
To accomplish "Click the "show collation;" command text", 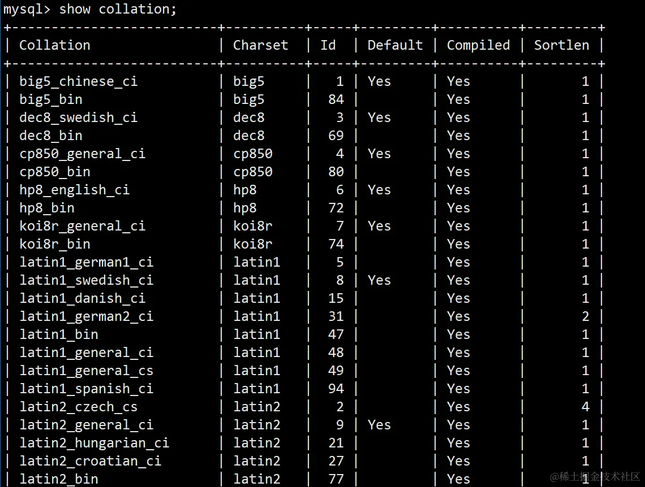I will [x=118, y=9].
